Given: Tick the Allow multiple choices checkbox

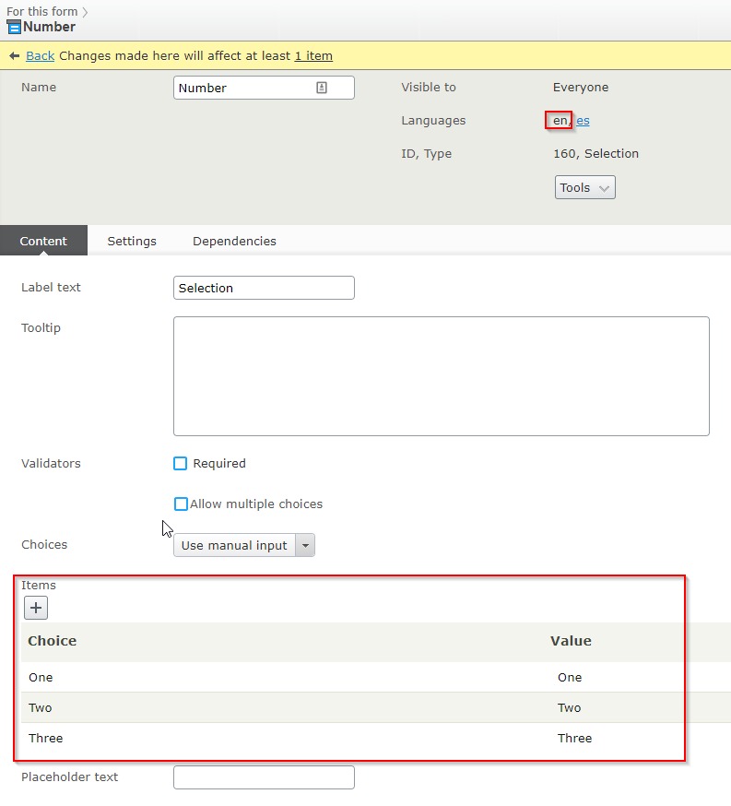Looking at the screenshot, I should 181,504.
